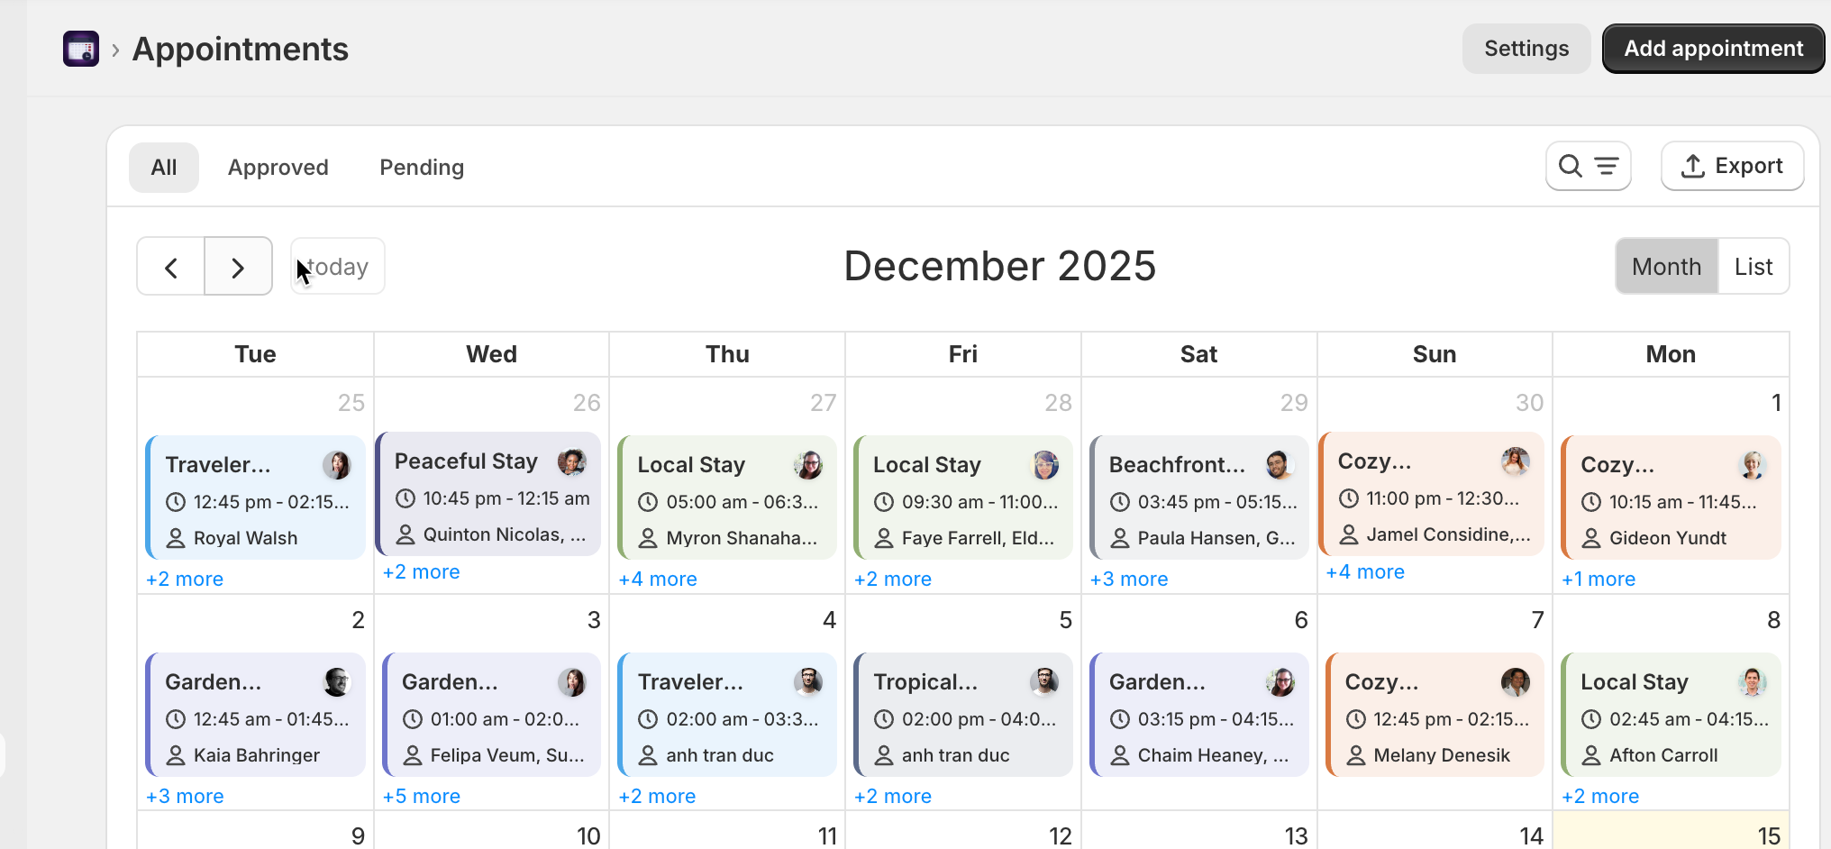Export the appointments
This screenshot has height=849, width=1831.
(x=1732, y=166)
